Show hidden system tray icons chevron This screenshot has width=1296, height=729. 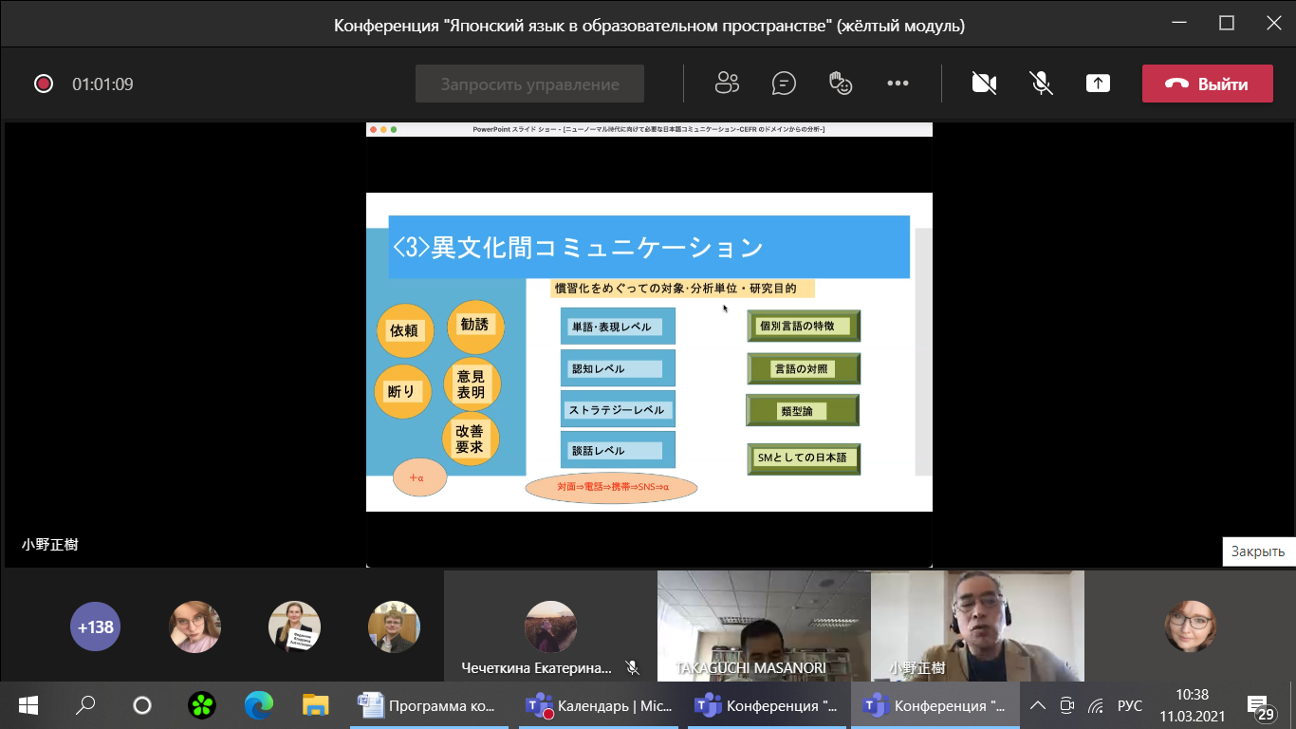tap(1038, 705)
